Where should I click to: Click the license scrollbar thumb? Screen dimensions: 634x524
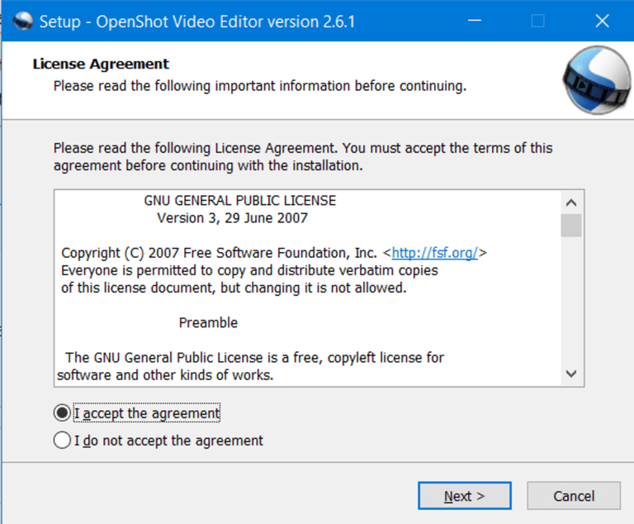coord(571,225)
